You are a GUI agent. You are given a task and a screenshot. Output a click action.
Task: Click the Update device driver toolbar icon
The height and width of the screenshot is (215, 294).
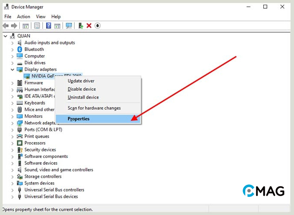tap(81, 26)
